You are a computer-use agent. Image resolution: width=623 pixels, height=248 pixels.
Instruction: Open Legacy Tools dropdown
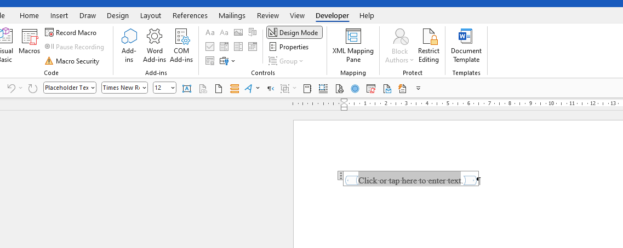[227, 61]
